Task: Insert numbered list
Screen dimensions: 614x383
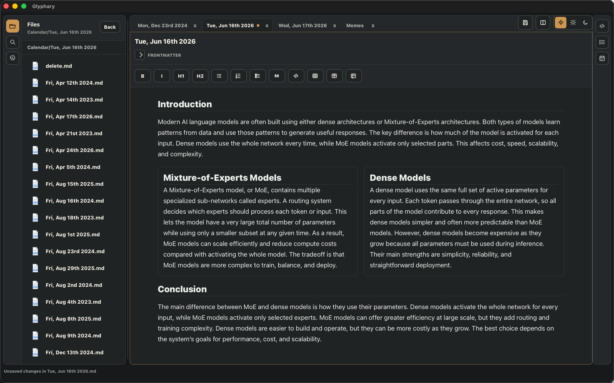Action: pos(239,76)
